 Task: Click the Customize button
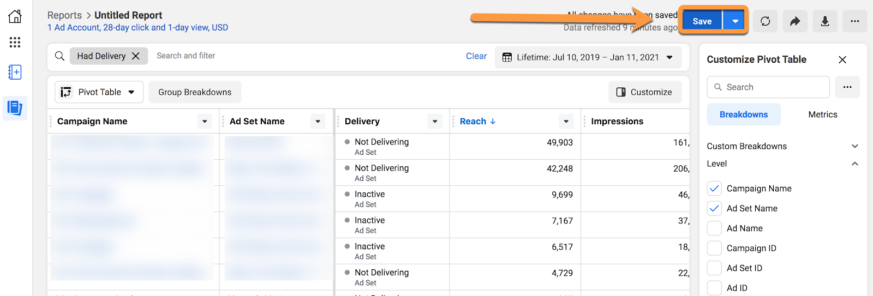[645, 92]
